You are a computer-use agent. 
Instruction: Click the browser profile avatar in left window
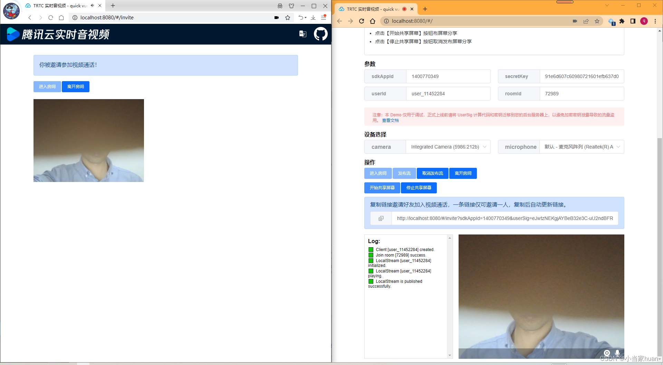click(x=11, y=11)
